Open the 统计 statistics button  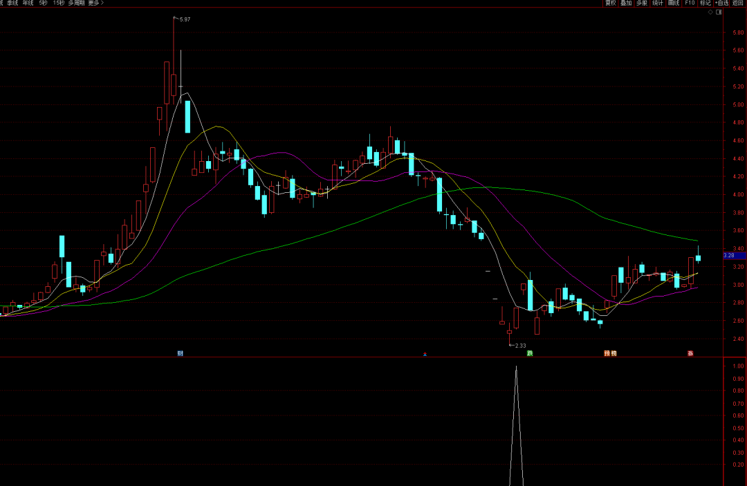coord(658,3)
